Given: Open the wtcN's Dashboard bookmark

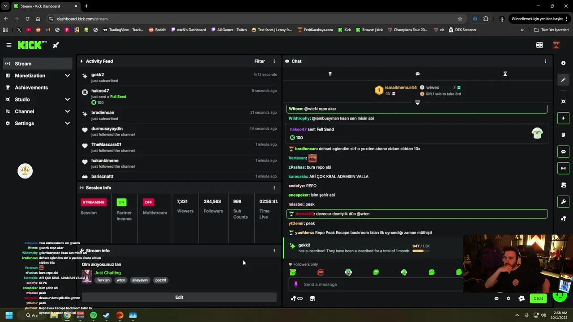Looking at the screenshot, I should click(188, 30).
